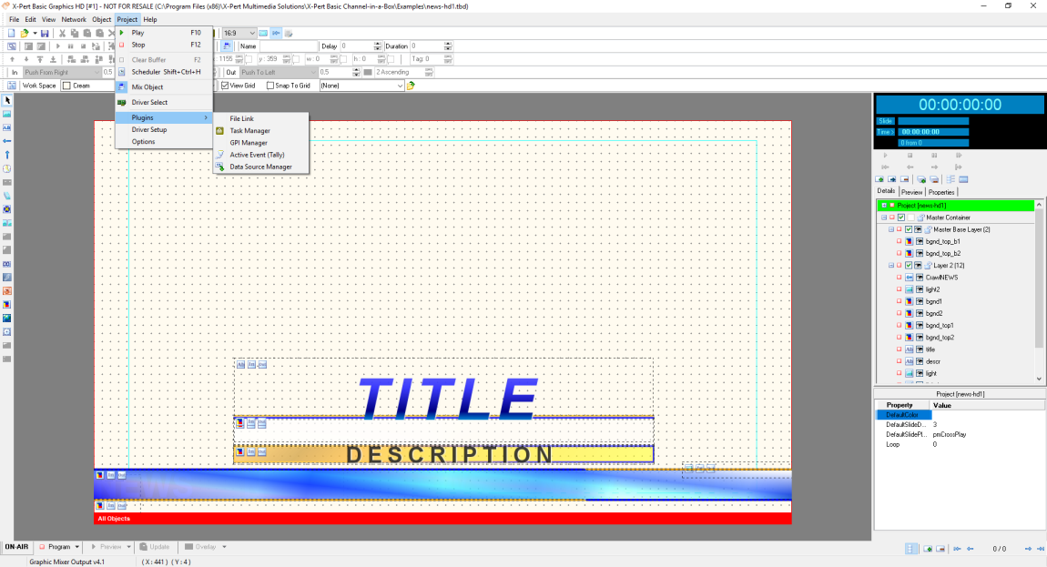Select the picture object tool in sidebar
1047x567 pixels.
click(7, 114)
